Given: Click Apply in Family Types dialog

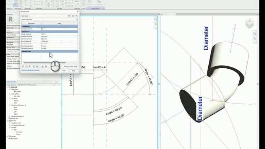Looking at the screenshot, I should click(x=74, y=71).
